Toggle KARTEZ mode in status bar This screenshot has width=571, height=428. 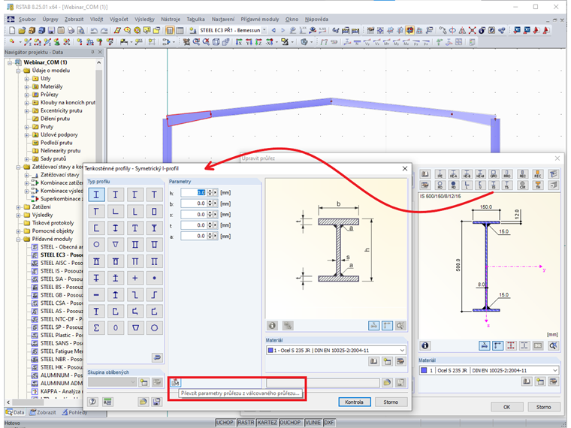coord(267,423)
